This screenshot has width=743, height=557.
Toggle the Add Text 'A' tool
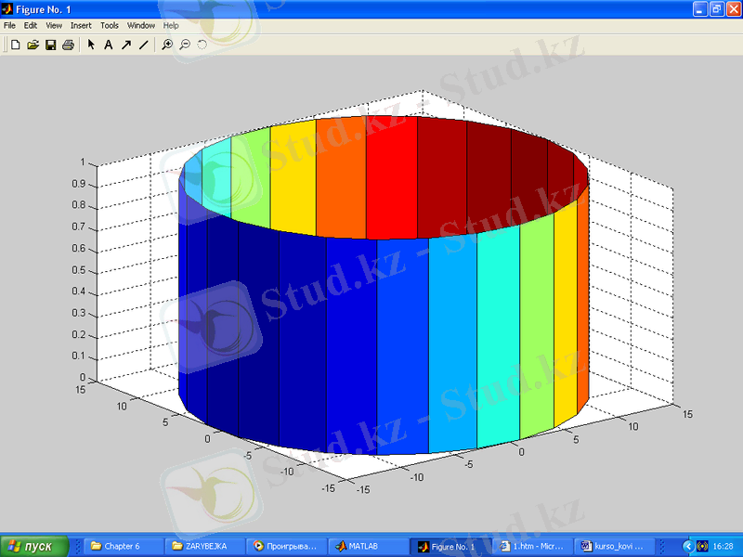coord(108,45)
